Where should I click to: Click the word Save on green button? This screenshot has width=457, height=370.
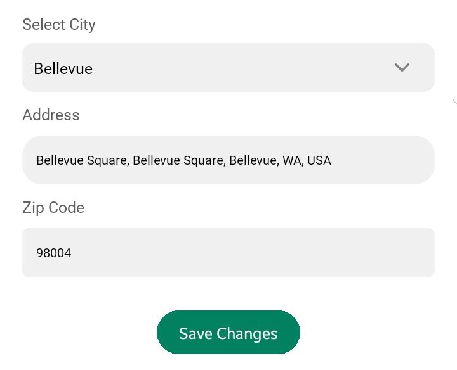195,334
